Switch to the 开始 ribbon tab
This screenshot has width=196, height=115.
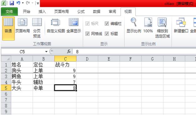coord(26,12)
